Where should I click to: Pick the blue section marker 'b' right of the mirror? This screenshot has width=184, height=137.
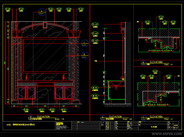pos(85,55)
